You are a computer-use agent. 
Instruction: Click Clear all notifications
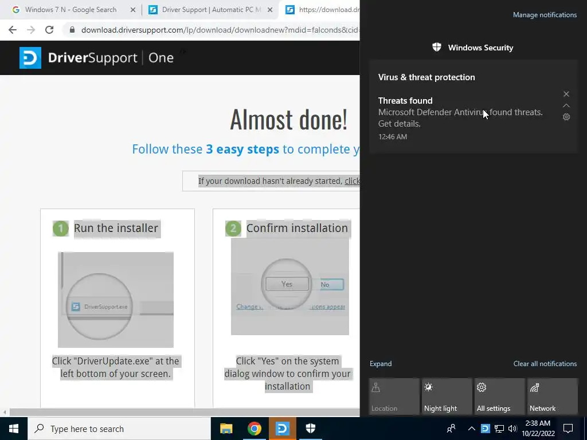(x=545, y=364)
